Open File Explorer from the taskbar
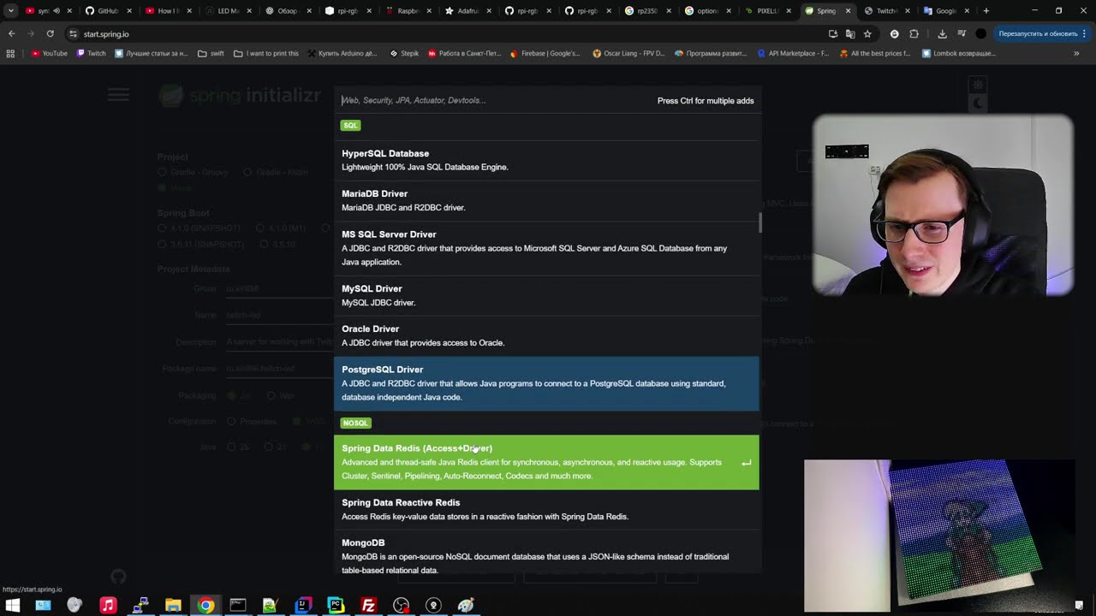1096x616 pixels. [173, 605]
